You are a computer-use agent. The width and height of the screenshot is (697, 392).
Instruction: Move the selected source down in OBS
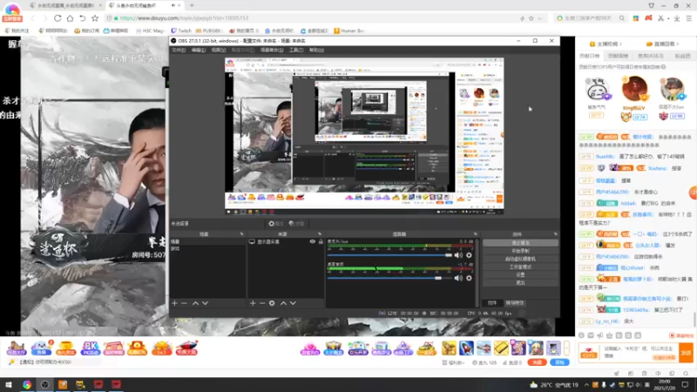(x=293, y=303)
